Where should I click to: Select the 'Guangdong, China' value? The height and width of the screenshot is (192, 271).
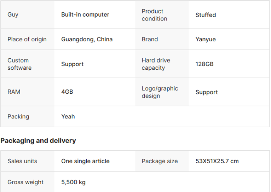[x=87, y=39]
